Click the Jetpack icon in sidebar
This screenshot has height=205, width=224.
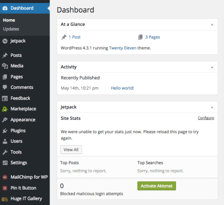pos(5,41)
